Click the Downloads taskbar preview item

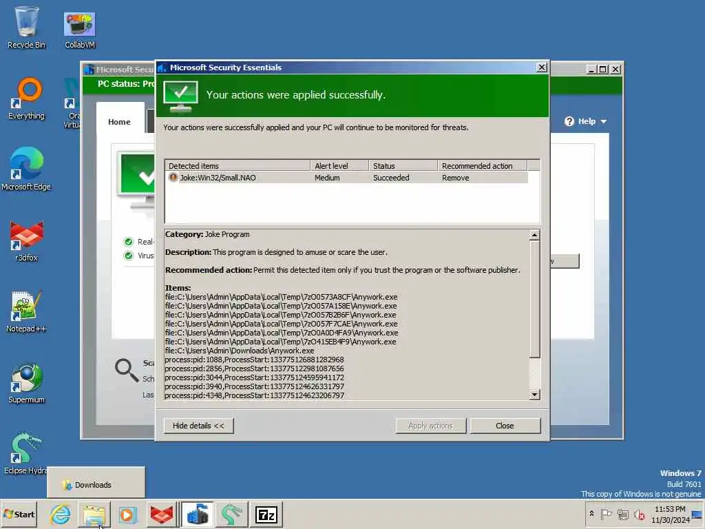96,484
